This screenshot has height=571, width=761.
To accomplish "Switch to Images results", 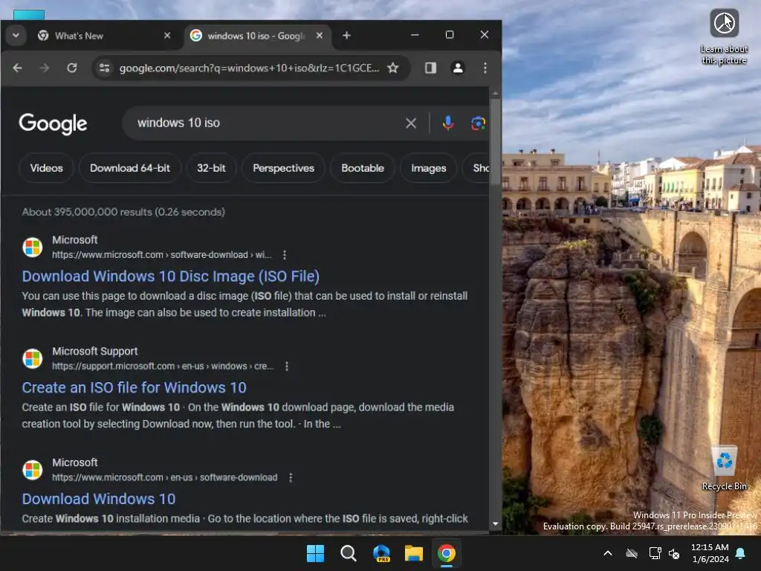I will pos(429,168).
